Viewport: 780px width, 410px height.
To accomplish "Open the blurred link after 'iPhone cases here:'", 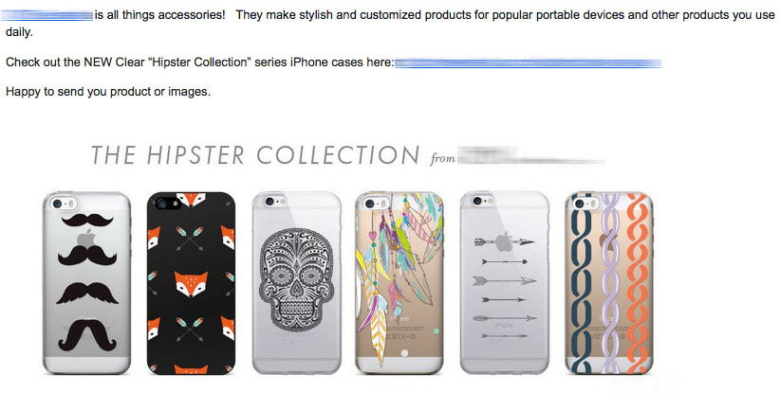I will coord(528,63).
